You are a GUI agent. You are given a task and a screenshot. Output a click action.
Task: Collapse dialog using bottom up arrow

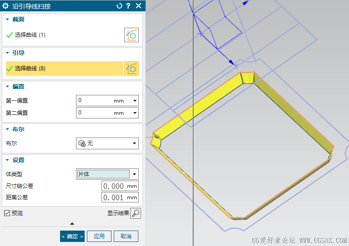[72, 224]
